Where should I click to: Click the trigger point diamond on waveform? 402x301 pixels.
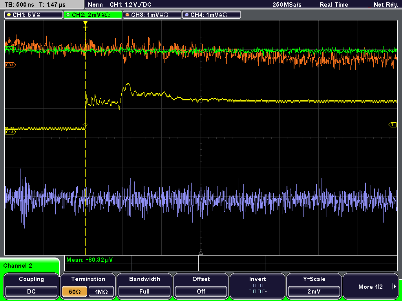(85, 125)
